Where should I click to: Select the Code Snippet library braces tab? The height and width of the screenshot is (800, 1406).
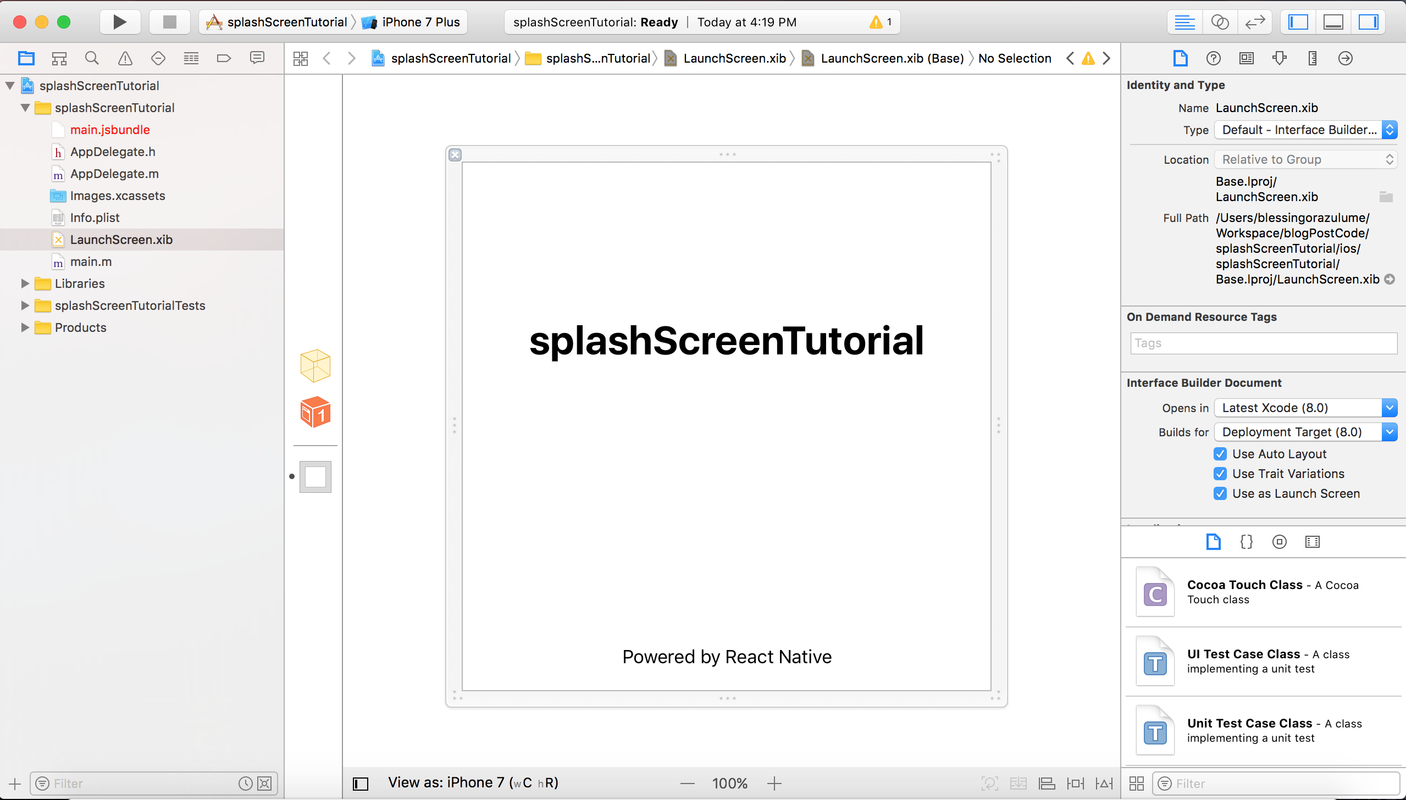1247,542
